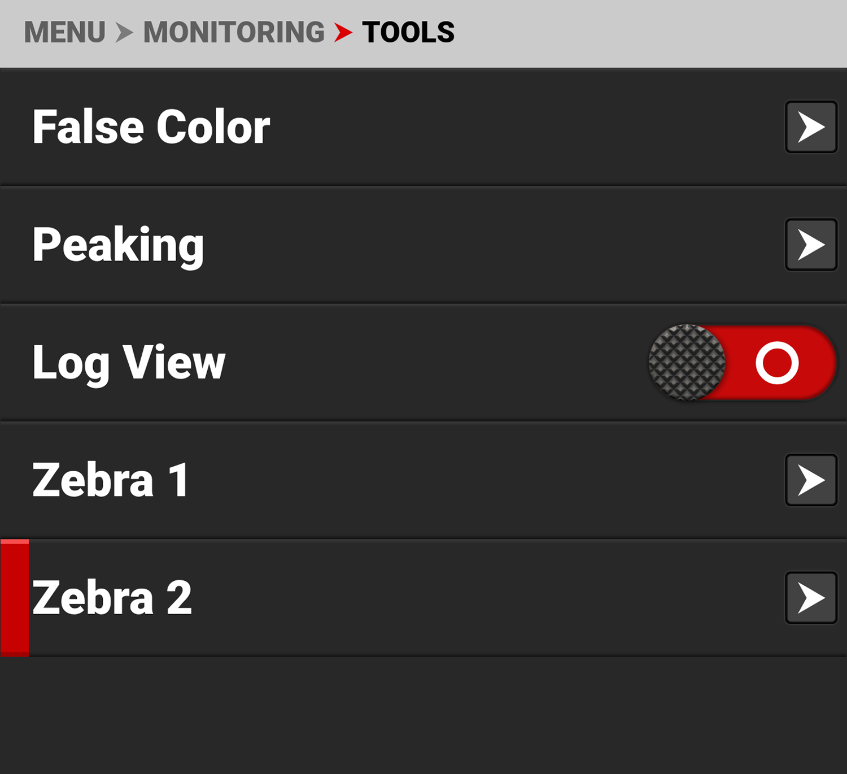This screenshot has height=774, width=847.
Task: Click the breadcrumb header bar background
Action: click(x=649, y=33)
